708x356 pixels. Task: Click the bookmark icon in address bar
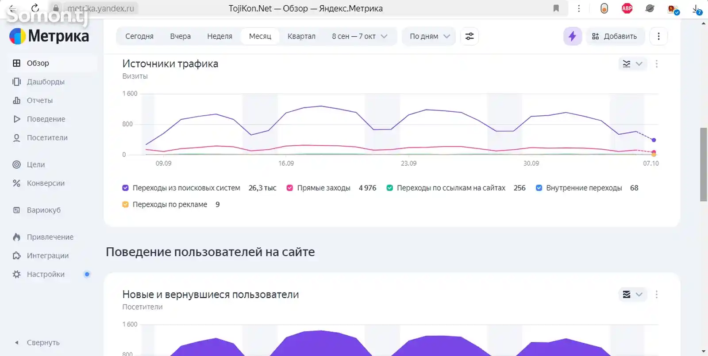pyautogui.click(x=556, y=8)
